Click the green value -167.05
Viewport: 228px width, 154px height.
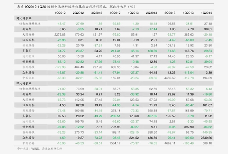tap(152, 116)
